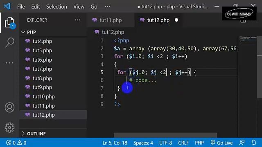Change indentation via Spaces: 4
The height and width of the screenshot is (147, 262).
[143, 143]
